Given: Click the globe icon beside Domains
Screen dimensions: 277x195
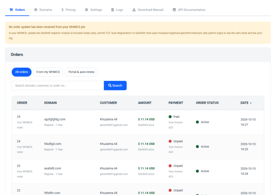Looking at the screenshot, I should pyautogui.click(x=36, y=10).
